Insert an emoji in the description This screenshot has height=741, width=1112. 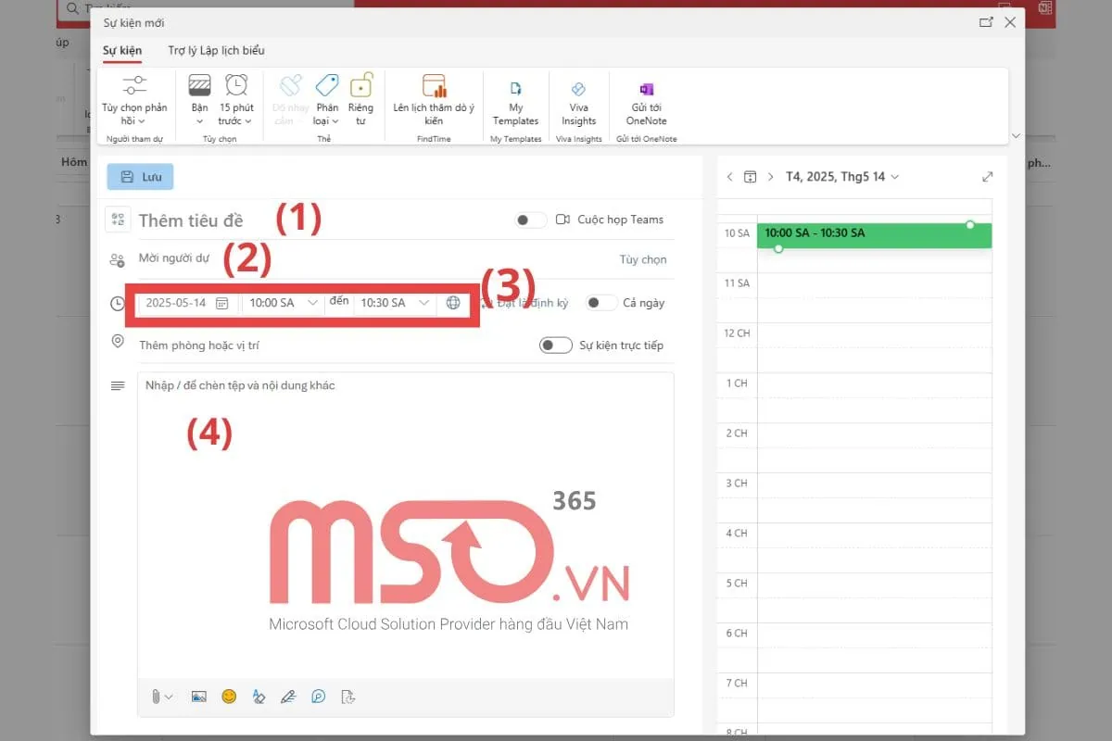[229, 696]
